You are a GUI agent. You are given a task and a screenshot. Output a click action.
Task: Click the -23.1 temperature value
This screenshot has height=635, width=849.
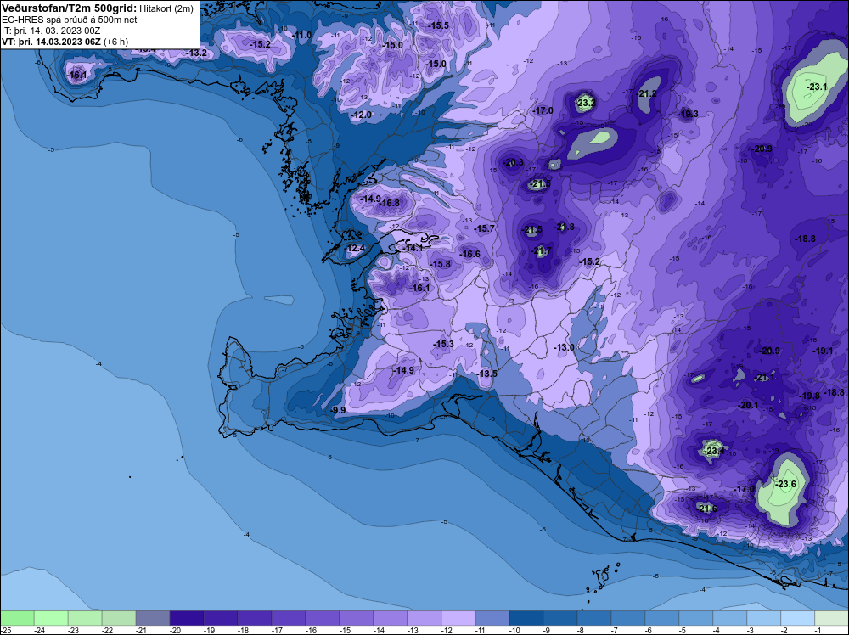(817, 87)
